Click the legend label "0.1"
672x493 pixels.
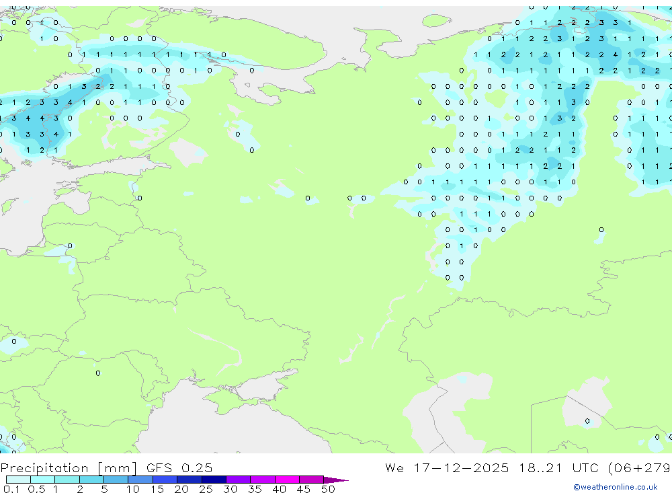pyautogui.click(x=11, y=489)
